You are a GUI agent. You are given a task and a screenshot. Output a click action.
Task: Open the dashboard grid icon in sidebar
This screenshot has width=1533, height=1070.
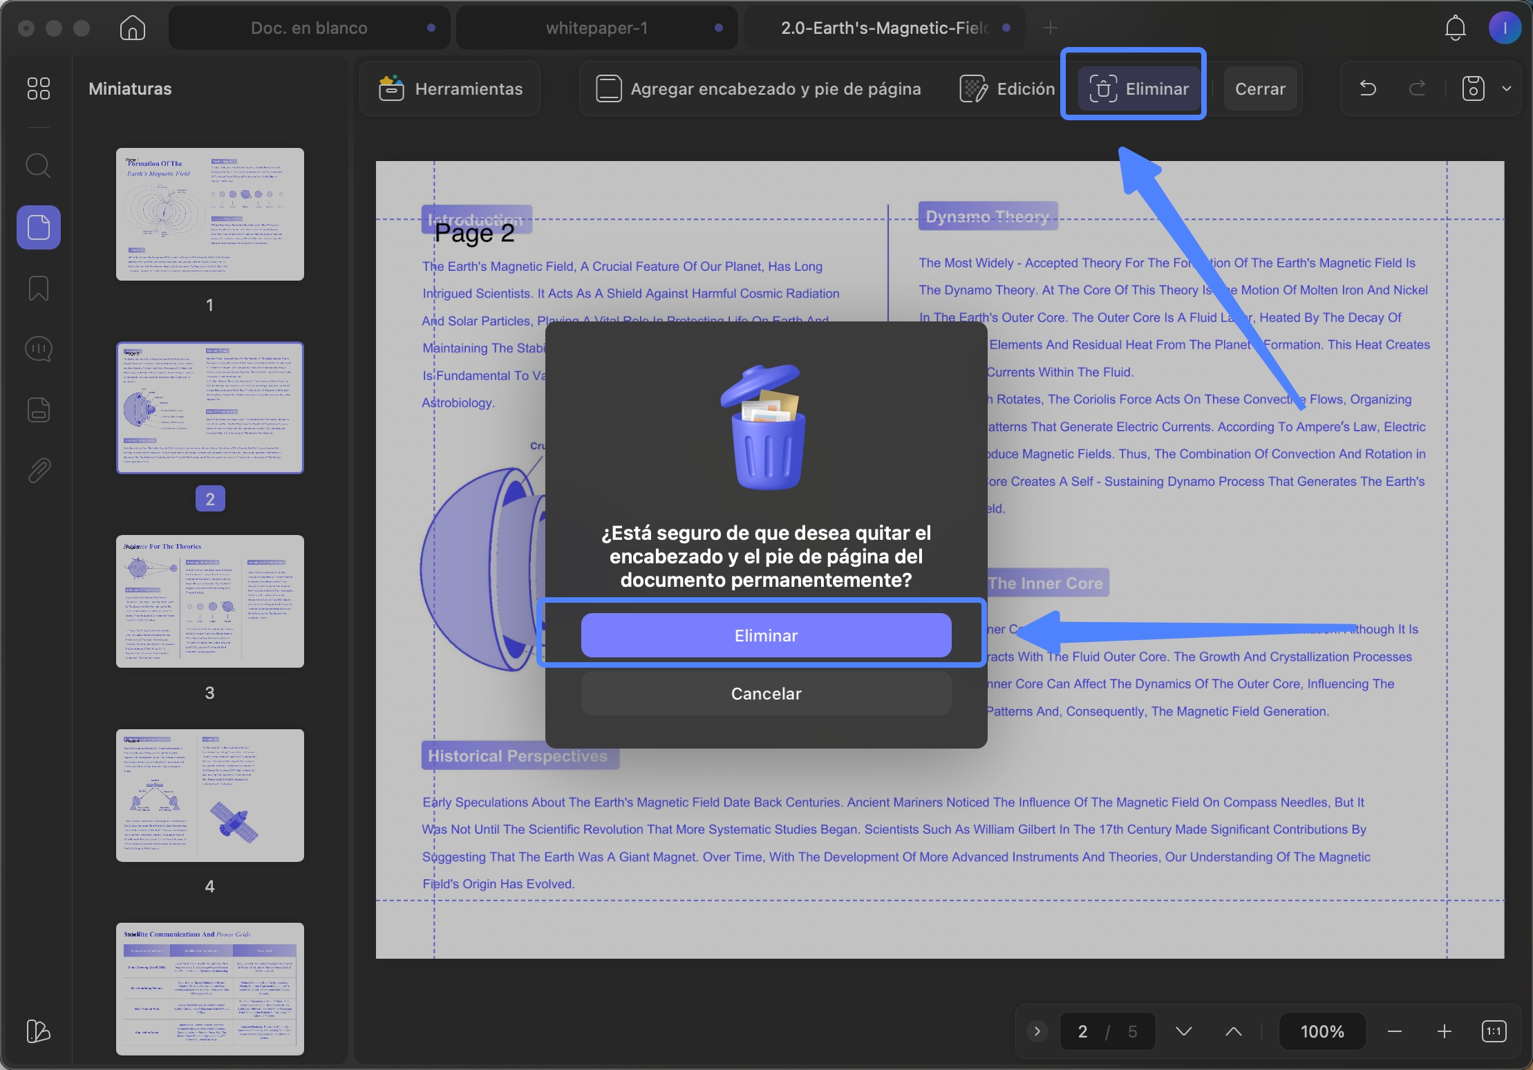(39, 88)
